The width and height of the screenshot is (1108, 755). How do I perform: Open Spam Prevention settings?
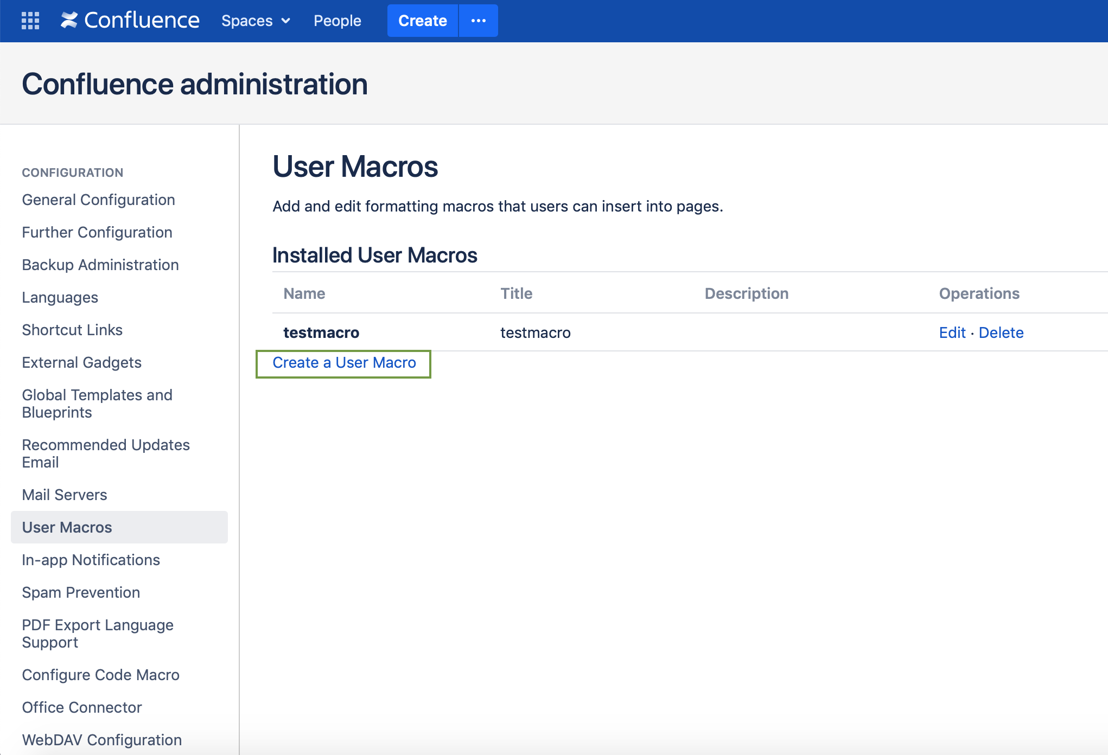[x=81, y=592]
